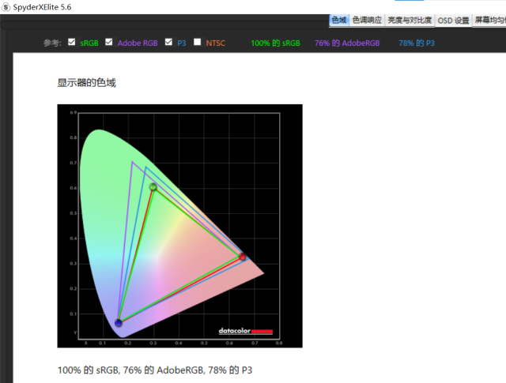Click the green primary marker on the gamut chart
The image size is (506, 383).
(x=153, y=186)
